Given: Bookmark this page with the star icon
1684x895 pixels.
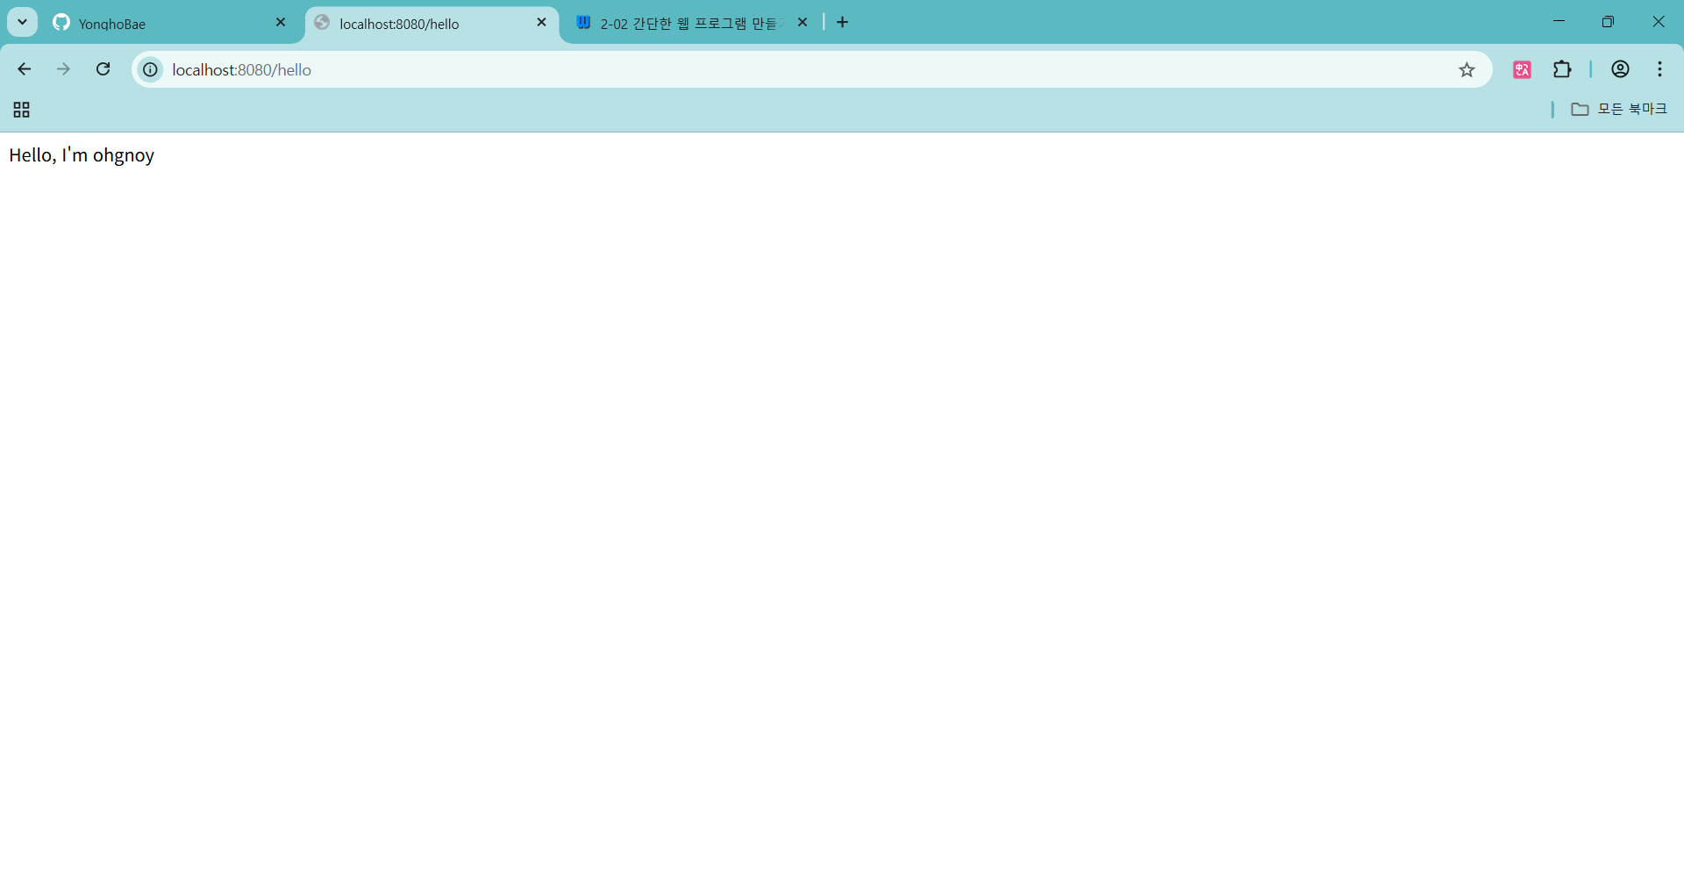Looking at the screenshot, I should (1466, 70).
